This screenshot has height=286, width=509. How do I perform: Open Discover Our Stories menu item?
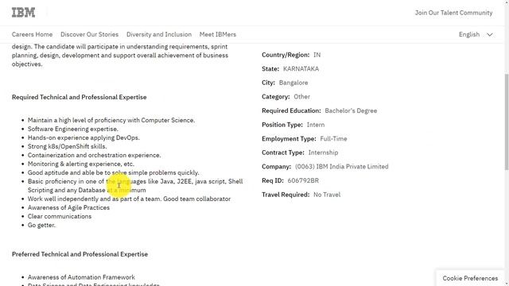[90, 34]
